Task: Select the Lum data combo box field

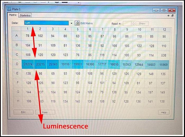Action: click(47, 23)
